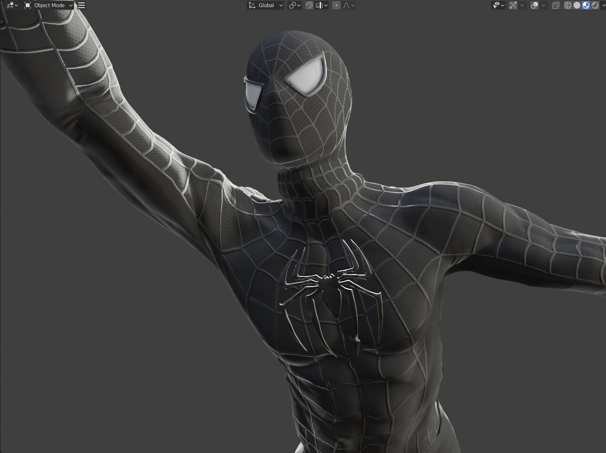
Task: Open the Global transform orientation dropdown
Action: point(266,5)
